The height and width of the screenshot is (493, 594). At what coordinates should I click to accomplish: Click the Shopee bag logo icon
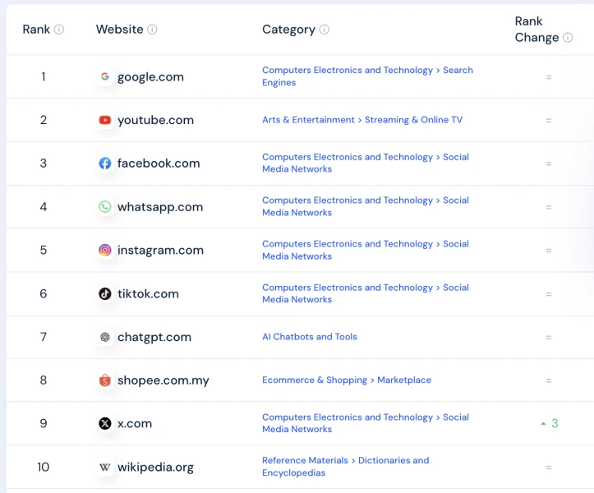pos(105,380)
